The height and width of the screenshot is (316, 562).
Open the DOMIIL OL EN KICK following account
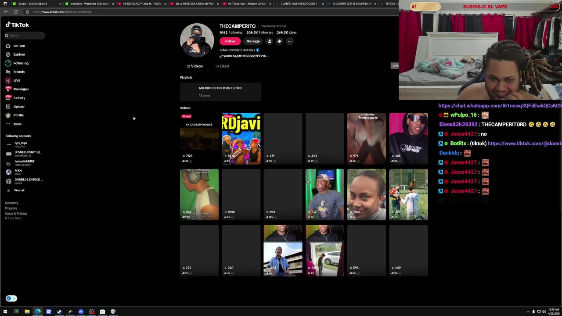tap(24, 181)
